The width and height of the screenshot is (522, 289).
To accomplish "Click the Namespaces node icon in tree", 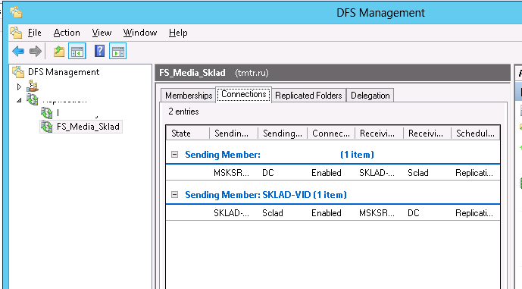I will coord(33,86).
